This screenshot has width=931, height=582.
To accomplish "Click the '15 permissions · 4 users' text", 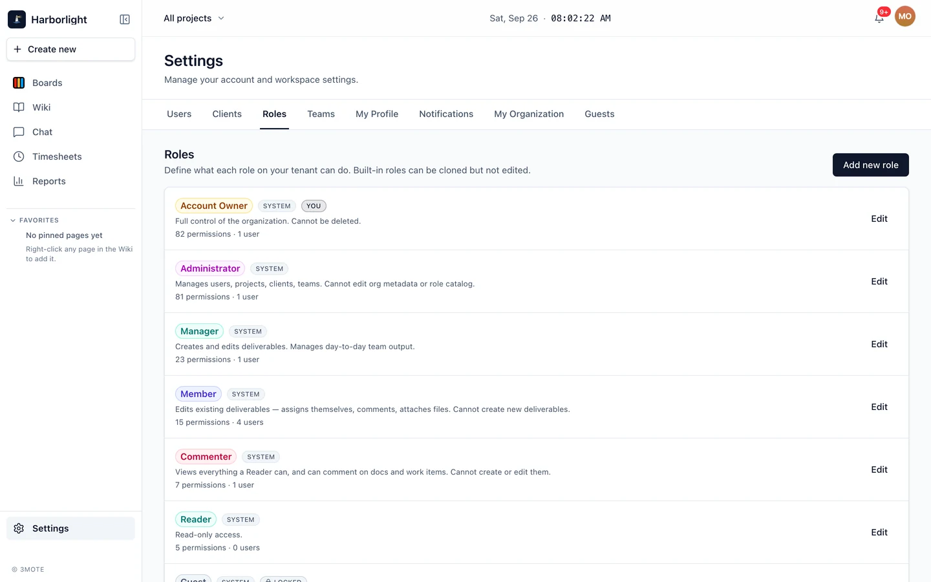I will point(219,422).
